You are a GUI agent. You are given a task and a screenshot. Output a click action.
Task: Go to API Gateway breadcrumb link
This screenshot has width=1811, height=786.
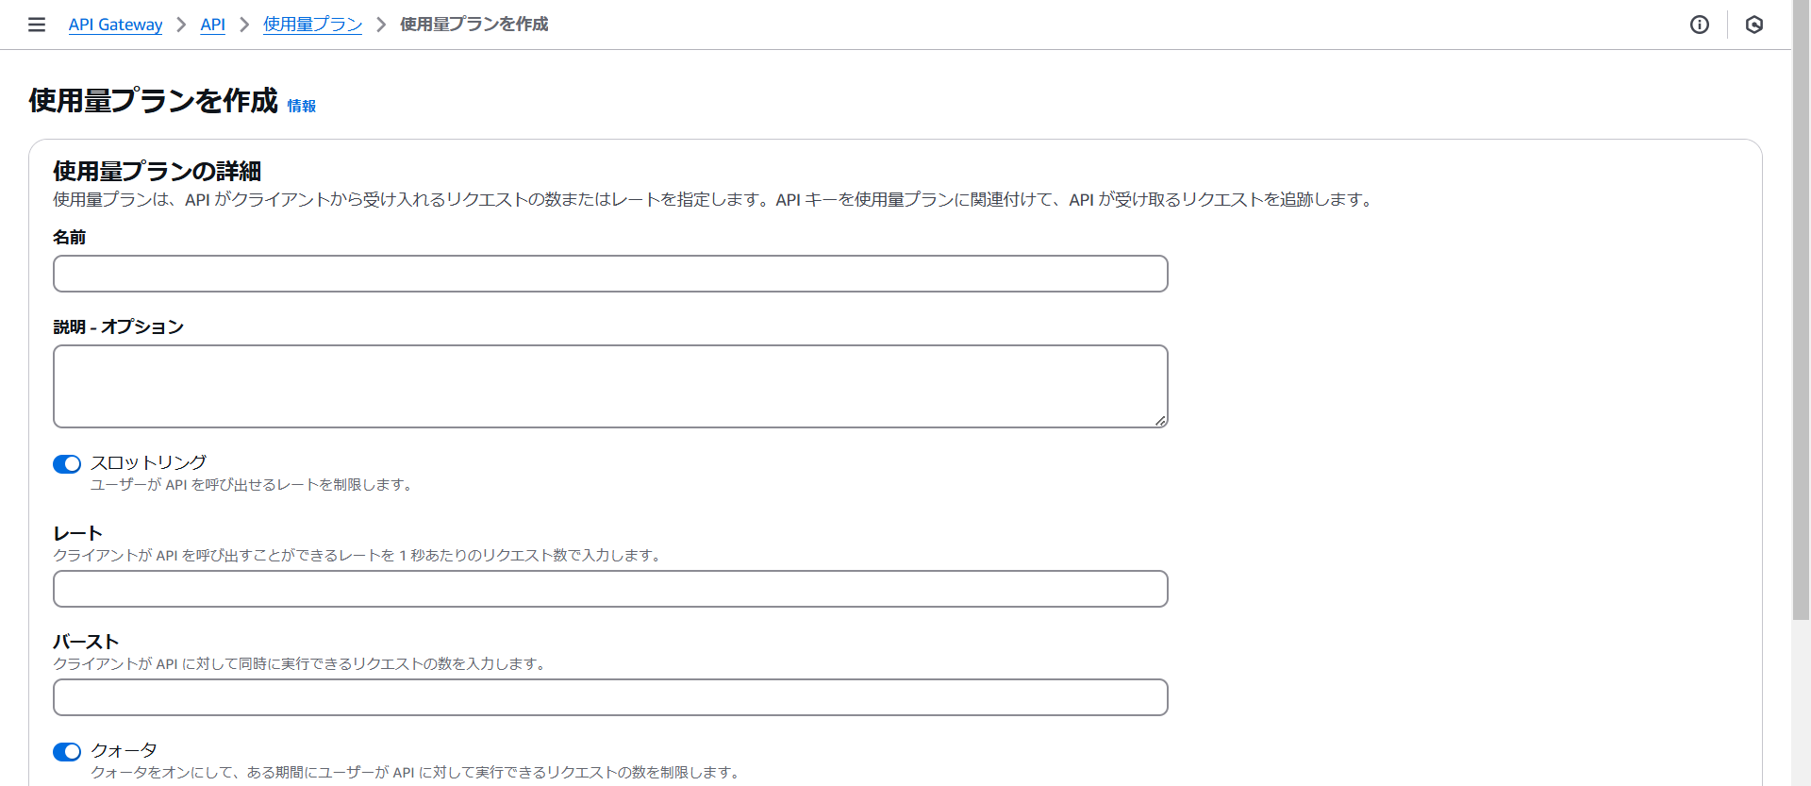click(115, 25)
